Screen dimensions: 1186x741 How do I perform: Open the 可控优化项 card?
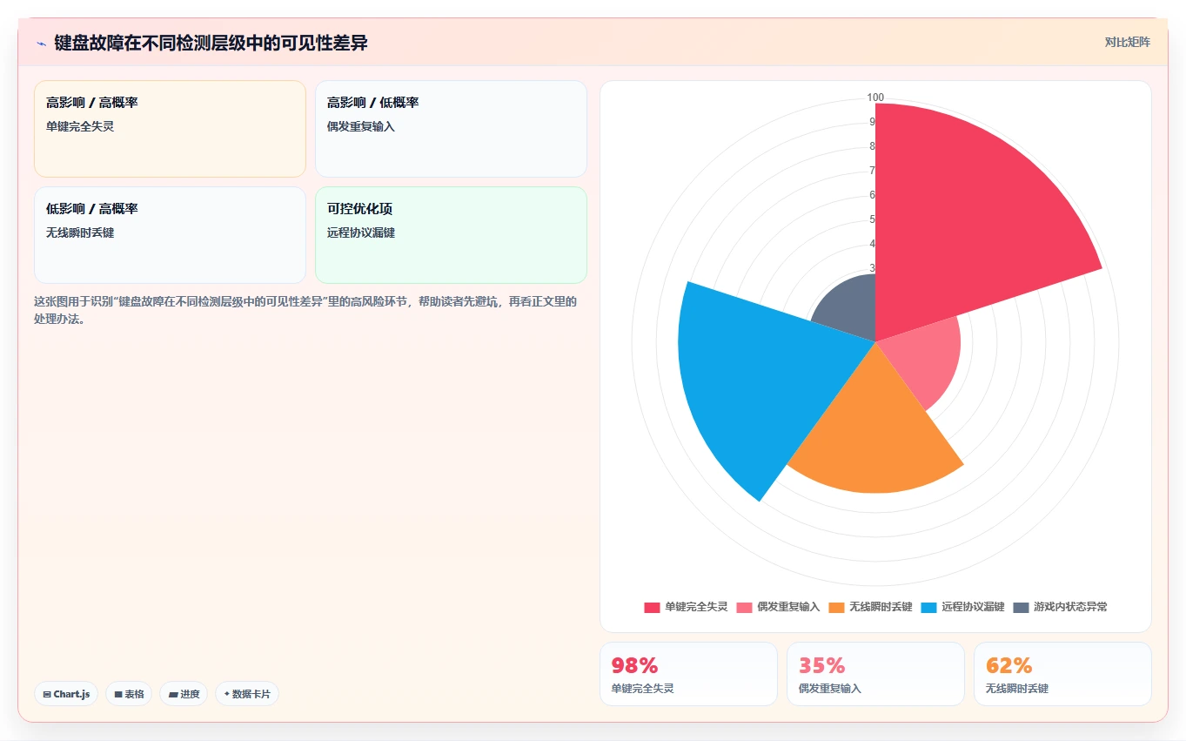pos(451,235)
